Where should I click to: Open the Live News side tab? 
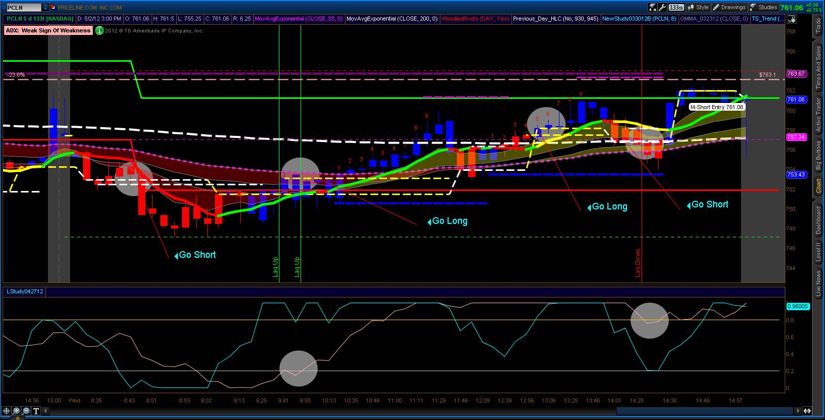coord(818,284)
